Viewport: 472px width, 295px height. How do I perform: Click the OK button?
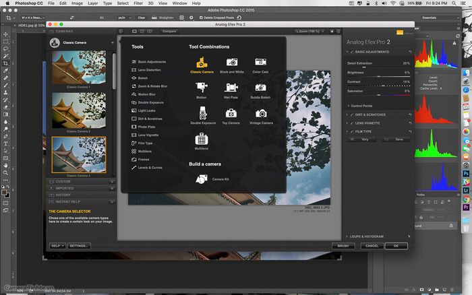[396, 246]
